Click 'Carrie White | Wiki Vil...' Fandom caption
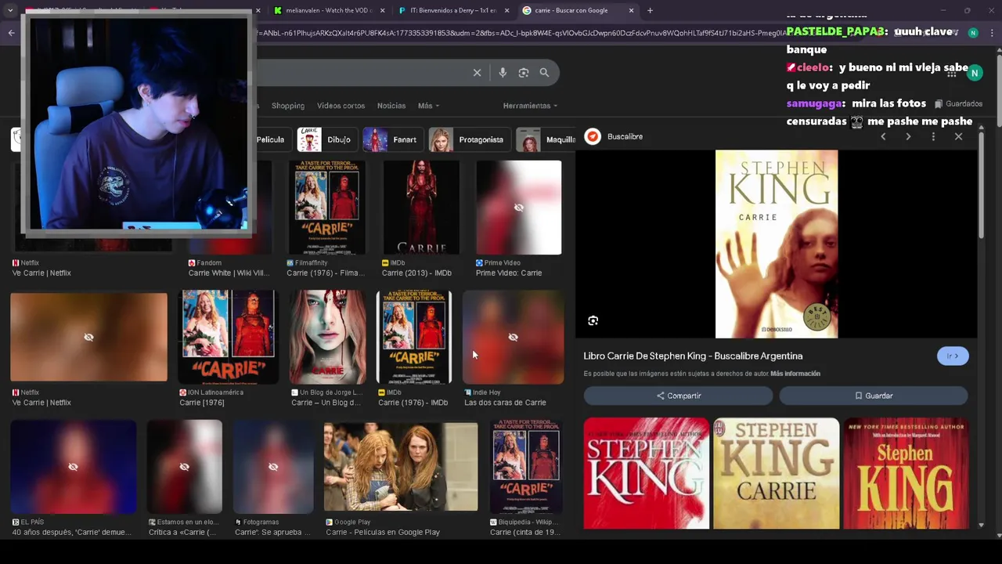This screenshot has width=1002, height=564. (229, 273)
